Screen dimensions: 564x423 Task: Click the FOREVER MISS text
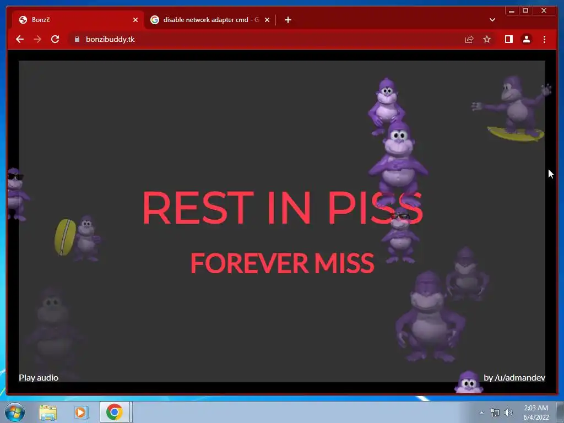(283, 263)
